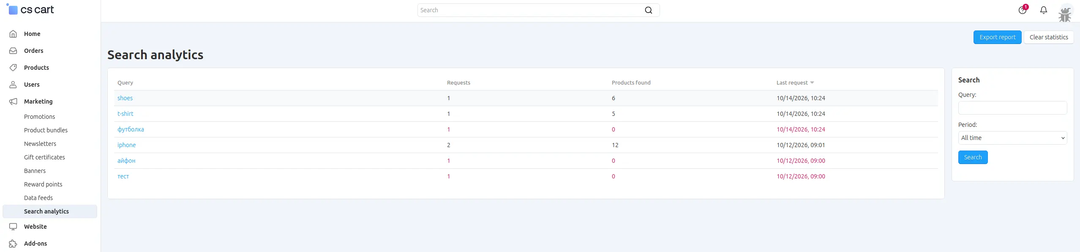The image size is (1080, 252).
Task: Open the Website menu item
Action: click(x=35, y=227)
